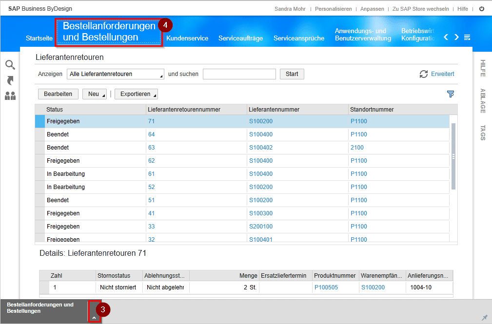The image size is (492, 324).
Task: Open supplier S100300 link
Action: pos(261,213)
